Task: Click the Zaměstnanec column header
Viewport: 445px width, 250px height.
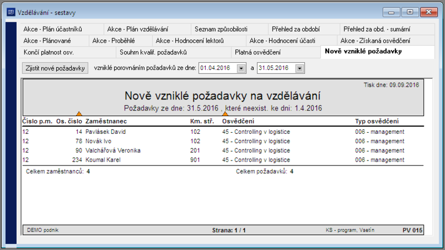Action: click(106, 121)
